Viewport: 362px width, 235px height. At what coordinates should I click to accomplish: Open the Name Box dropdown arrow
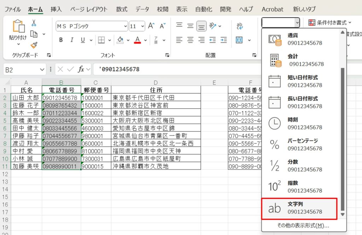42,69
